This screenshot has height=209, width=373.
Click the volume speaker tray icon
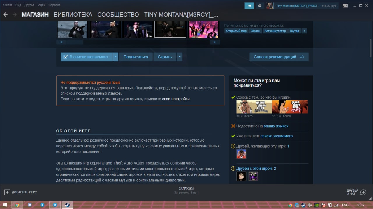(309, 205)
